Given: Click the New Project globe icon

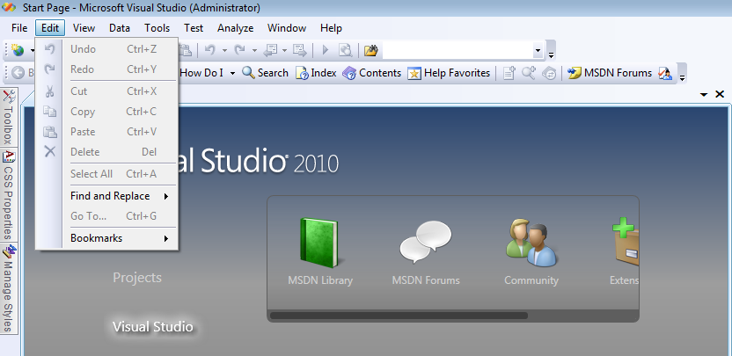Looking at the screenshot, I should [x=18, y=50].
